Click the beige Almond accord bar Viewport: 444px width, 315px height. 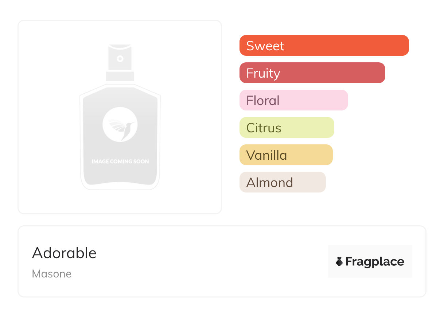[x=282, y=182]
